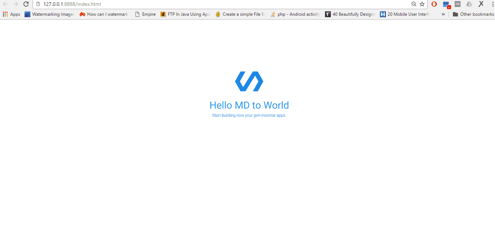Open the FTP In Java Using Apache bookmark
The image size is (495, 252).
pyautogui.click(x=185, y=14)
